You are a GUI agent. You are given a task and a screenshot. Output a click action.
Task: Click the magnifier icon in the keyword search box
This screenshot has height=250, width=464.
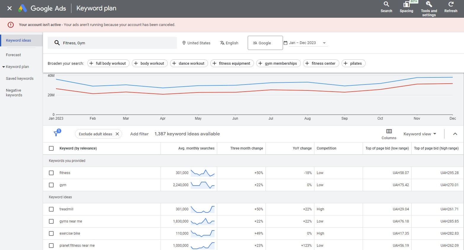57,43
